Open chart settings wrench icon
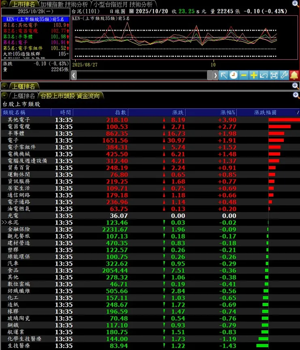Image resolution: width=300 pixels, height=350 pixels. tap(284, 75)
